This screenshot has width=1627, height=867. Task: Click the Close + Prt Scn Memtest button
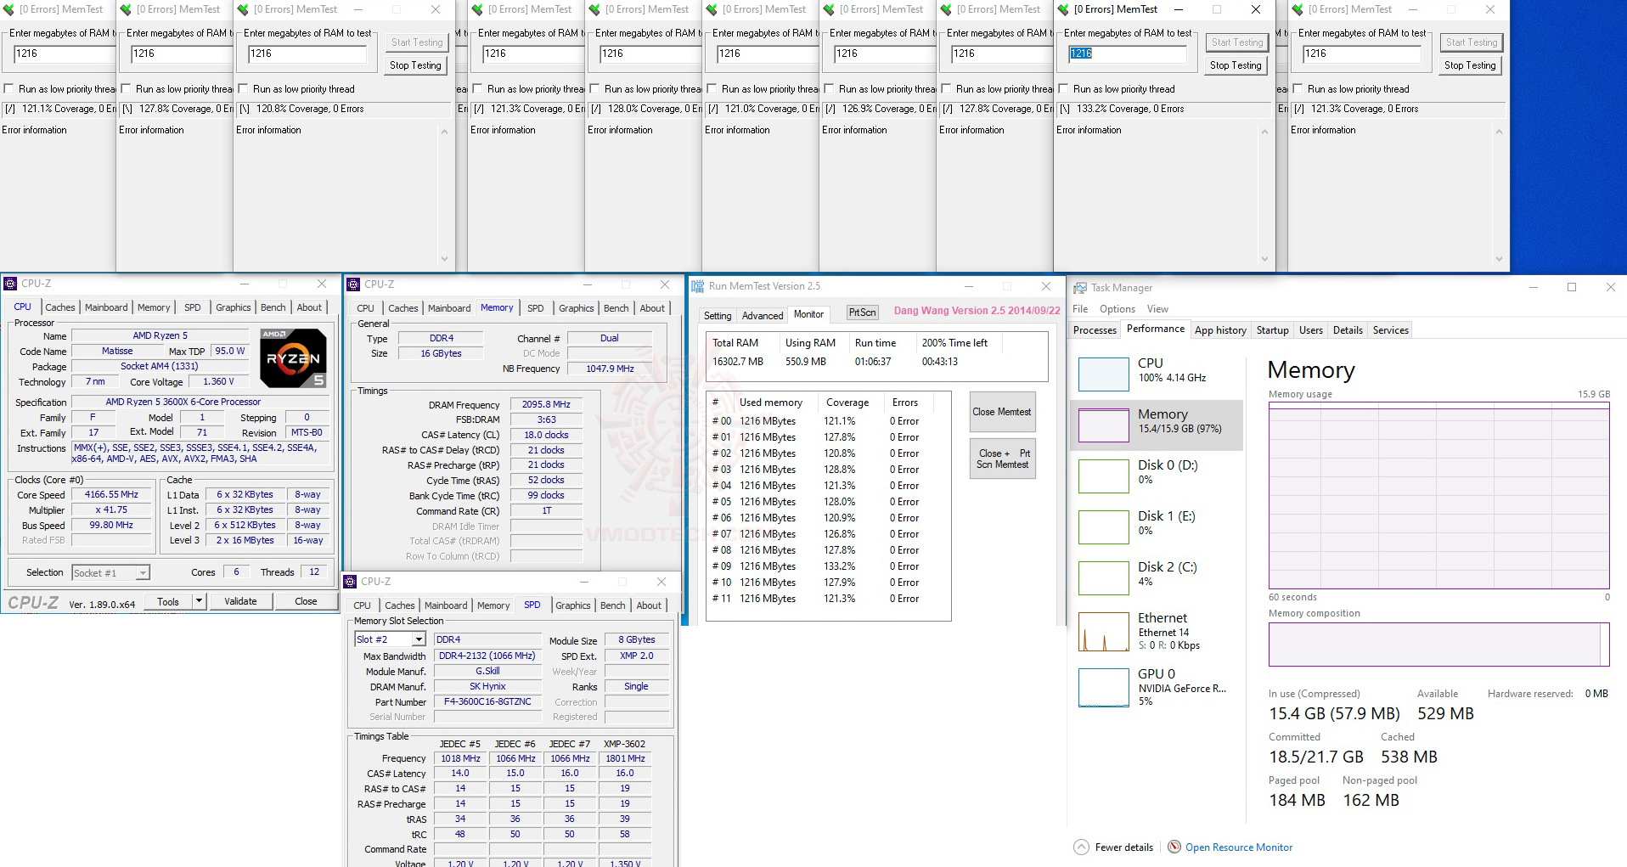coord(1002,459)
